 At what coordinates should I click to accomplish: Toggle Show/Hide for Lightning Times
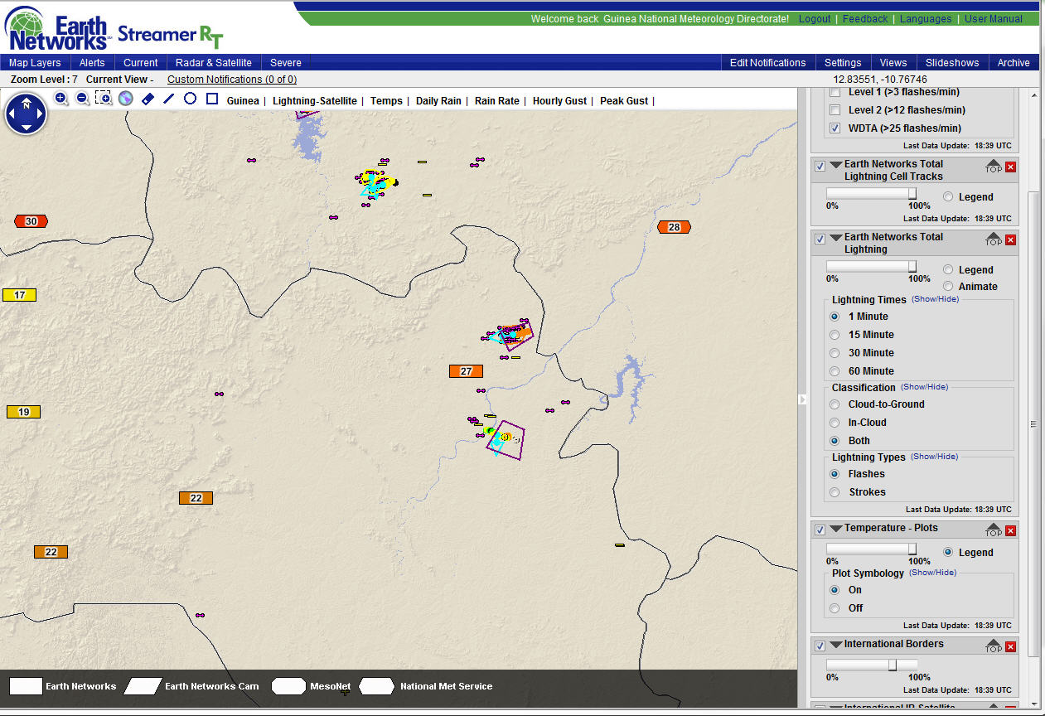point(935,299)
